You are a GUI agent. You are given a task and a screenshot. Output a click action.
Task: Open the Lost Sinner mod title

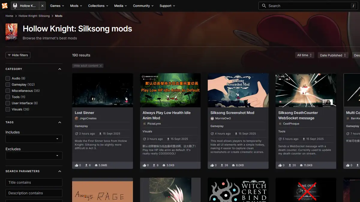(x=85, y=113)
